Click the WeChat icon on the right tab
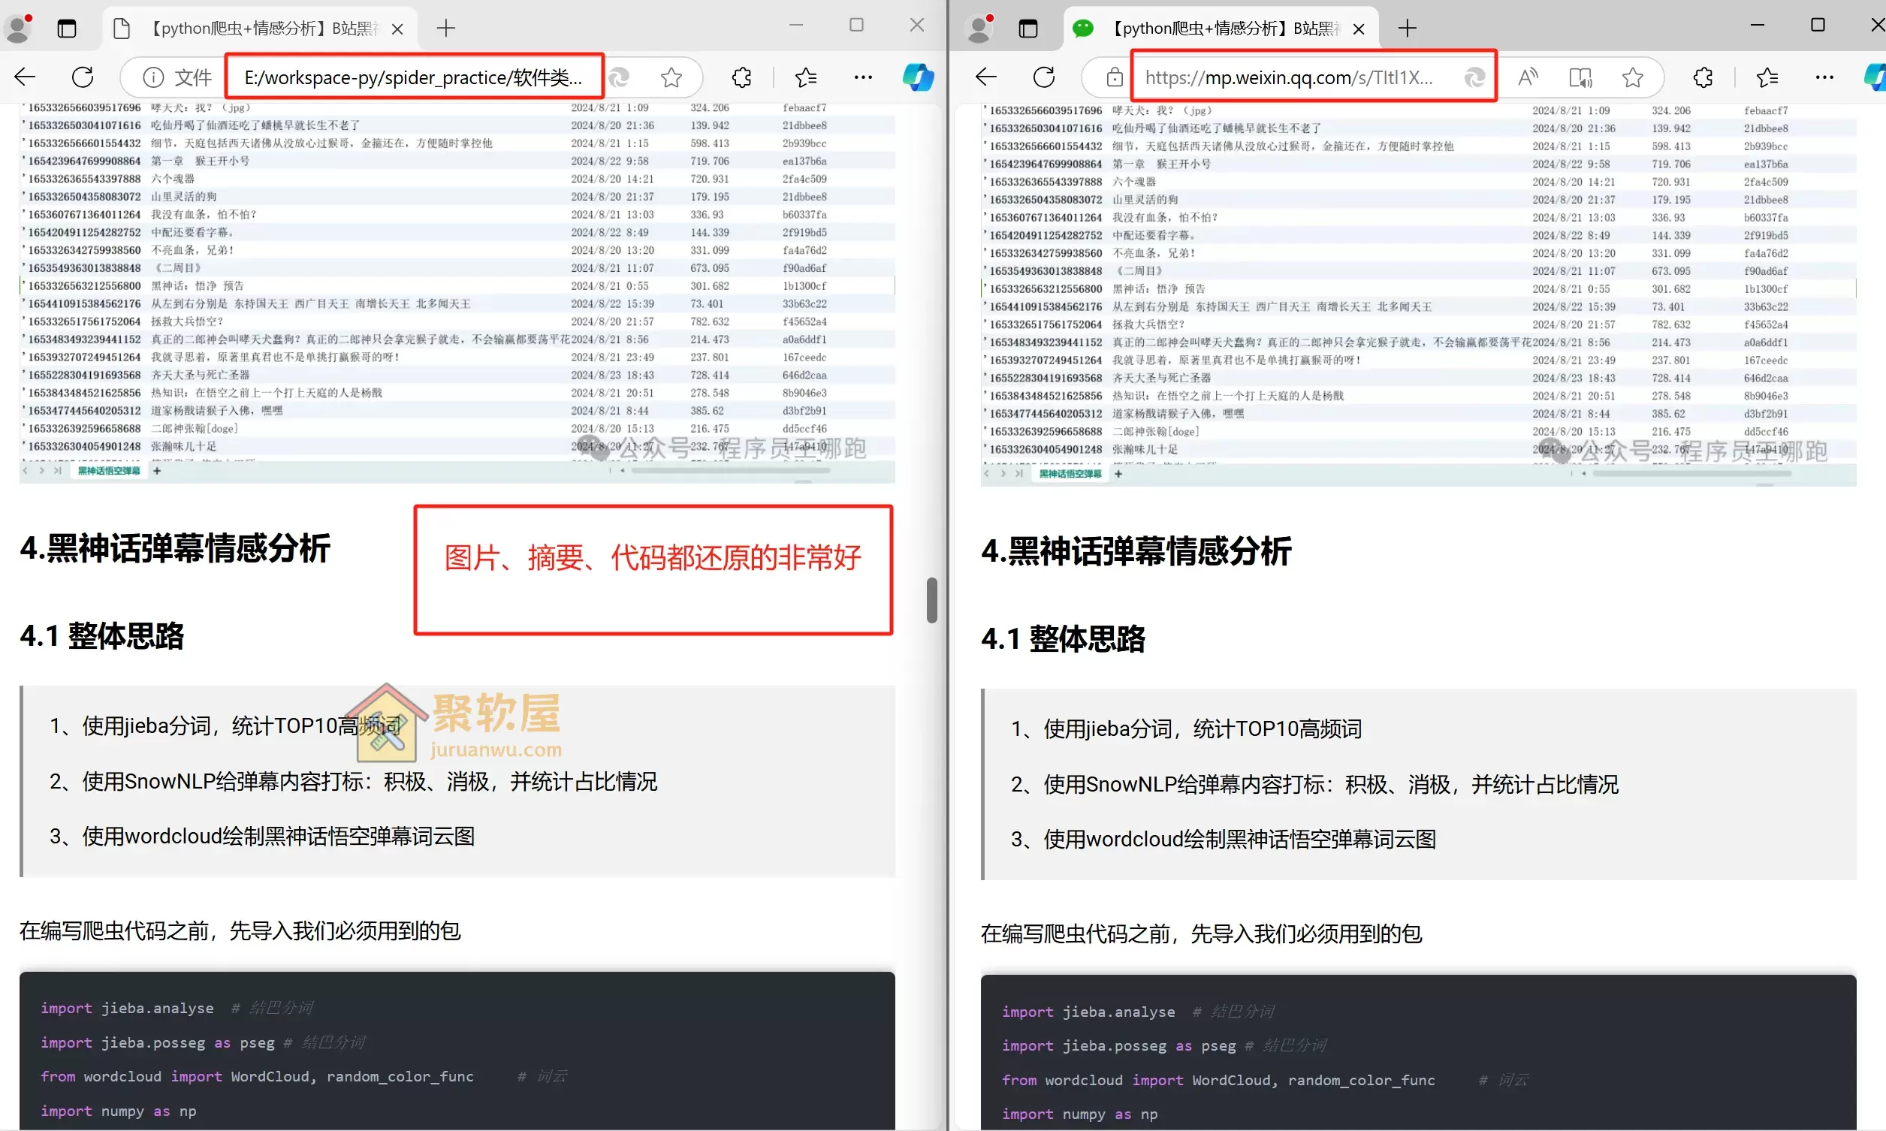Image resolution: width=1886 pixels, height=1131 pixels. (1083, 29)
